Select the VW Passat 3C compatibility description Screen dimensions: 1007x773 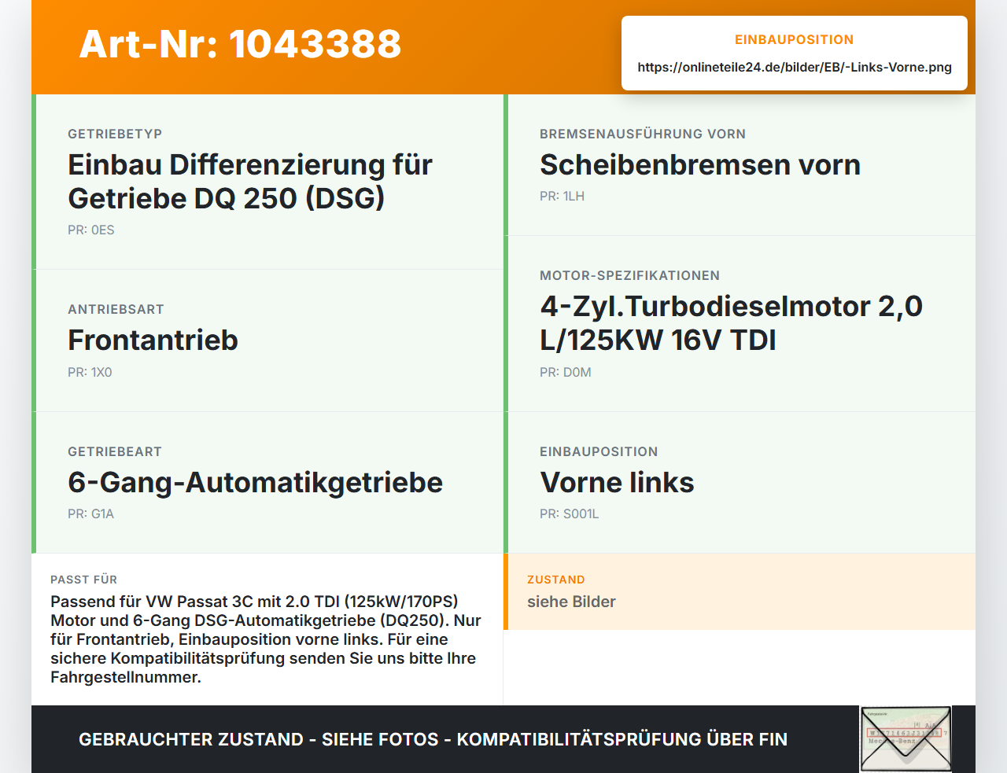click(266, 639)
